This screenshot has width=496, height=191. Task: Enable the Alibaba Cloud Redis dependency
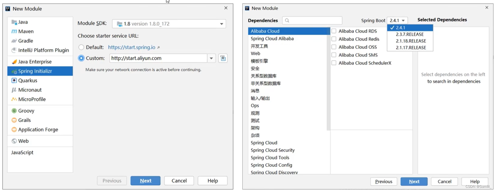[x=334, y=39]
